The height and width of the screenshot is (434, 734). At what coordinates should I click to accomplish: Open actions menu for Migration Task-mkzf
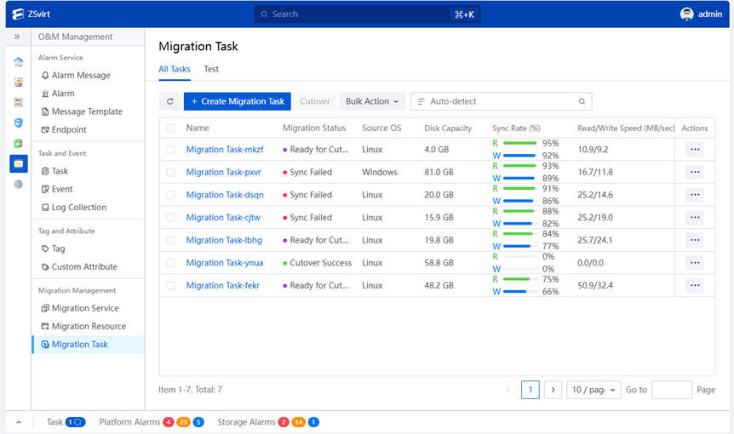[695, 150]
